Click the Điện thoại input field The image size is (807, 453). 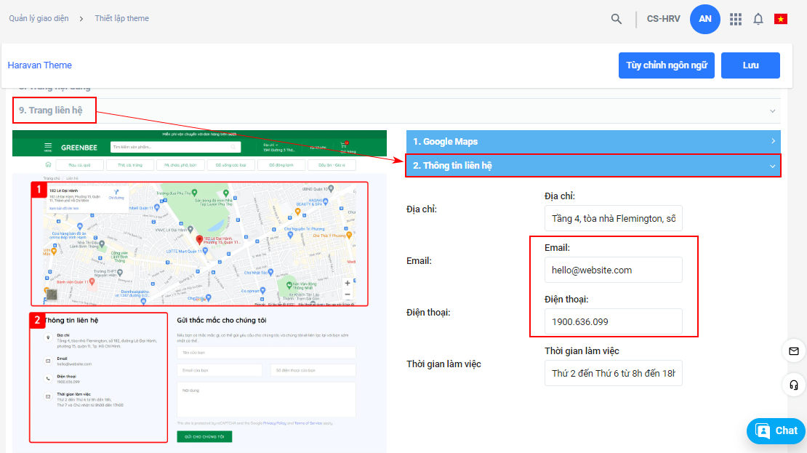pos(613,321)
